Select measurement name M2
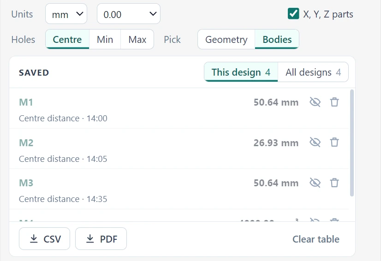381x261 pixels. (26, 143)
